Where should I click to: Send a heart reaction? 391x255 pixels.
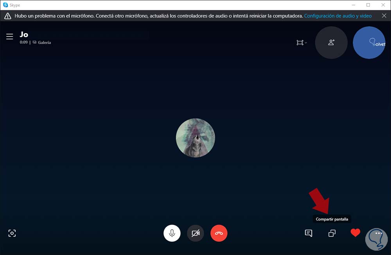click(x=355, y=232)
